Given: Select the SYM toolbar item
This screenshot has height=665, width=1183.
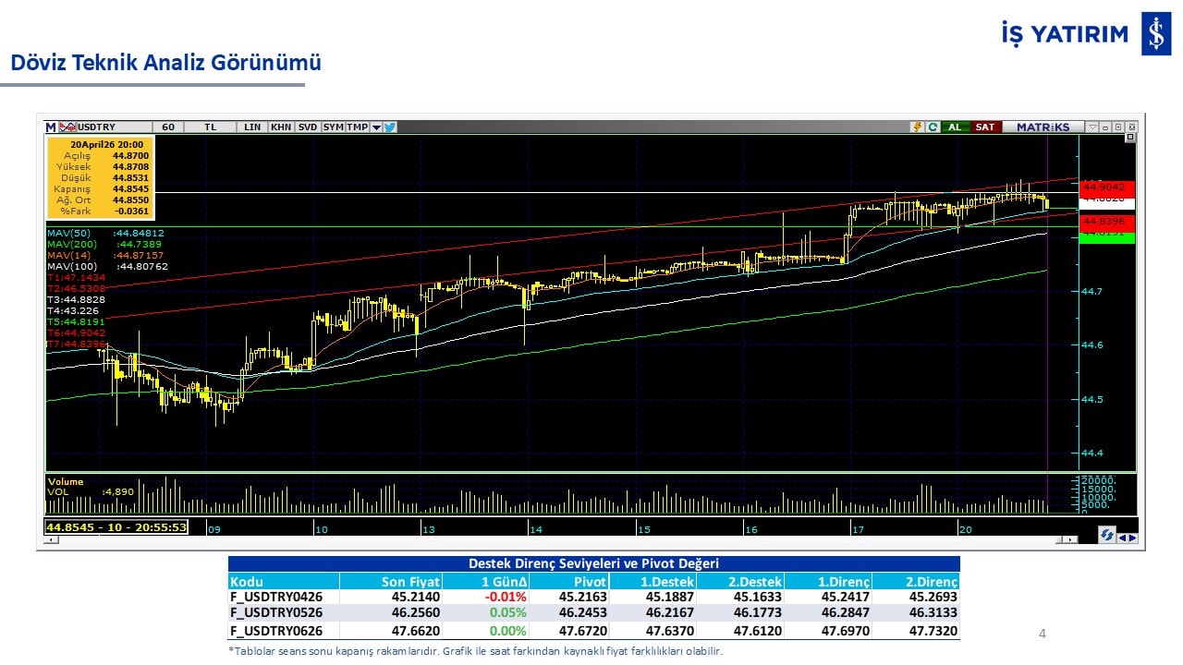Looking at the screenshot, I should click(333, 127).
